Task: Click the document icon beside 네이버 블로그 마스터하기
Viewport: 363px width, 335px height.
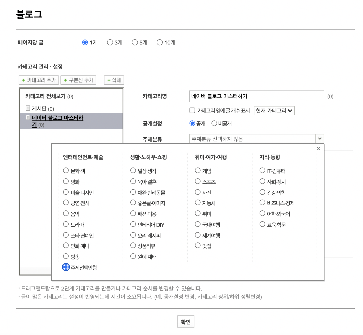Action: 28,117
